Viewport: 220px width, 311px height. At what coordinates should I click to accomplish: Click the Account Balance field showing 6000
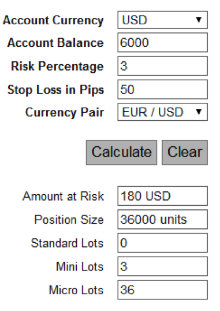pos(162,43)
